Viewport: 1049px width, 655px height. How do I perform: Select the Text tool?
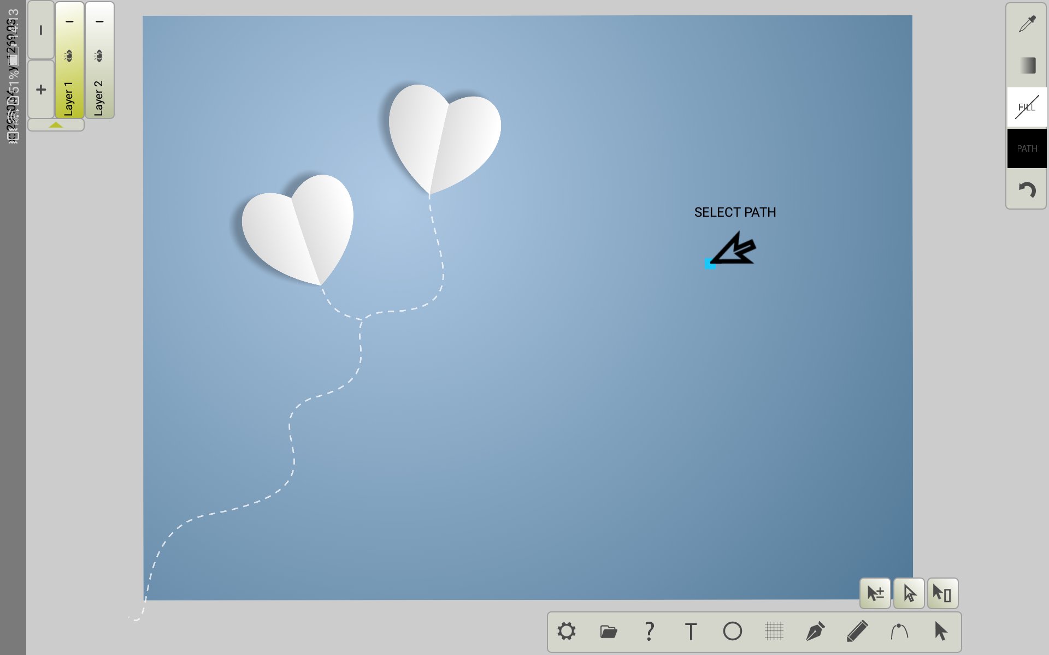691,632
